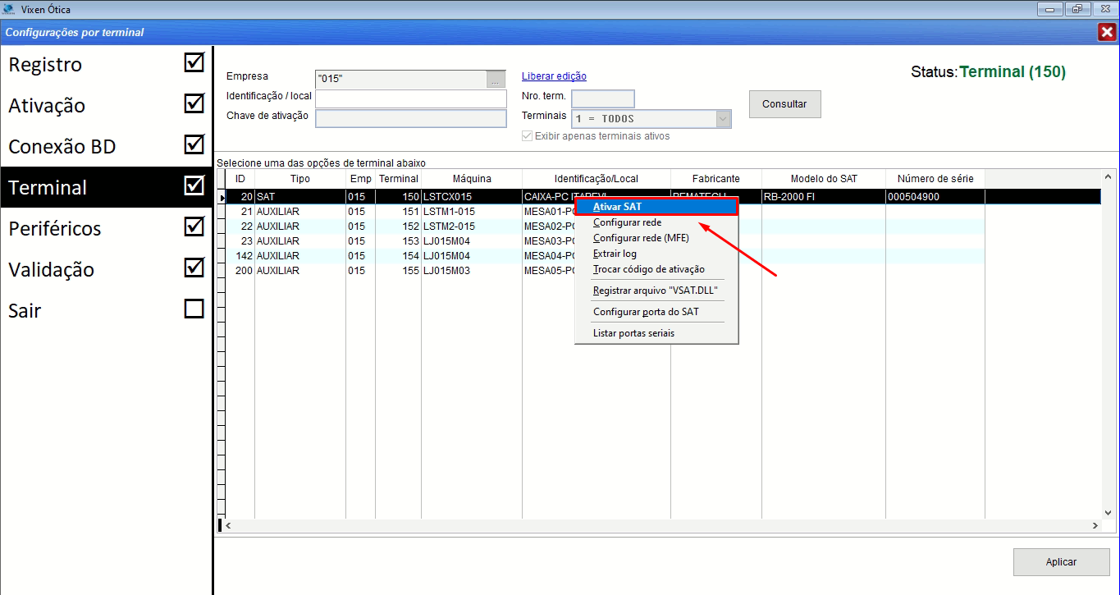
Task: Open the Liberar edição link
Action: pos(554,76)
